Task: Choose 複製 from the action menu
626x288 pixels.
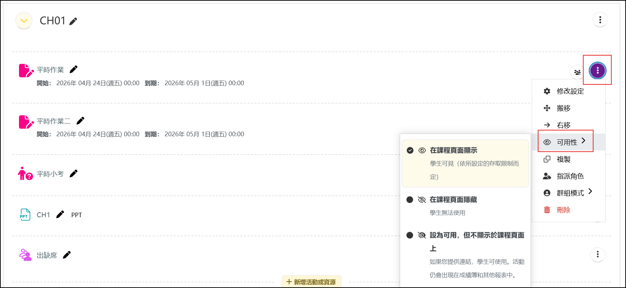Action: pyautogui.click(x=568, y=159)
